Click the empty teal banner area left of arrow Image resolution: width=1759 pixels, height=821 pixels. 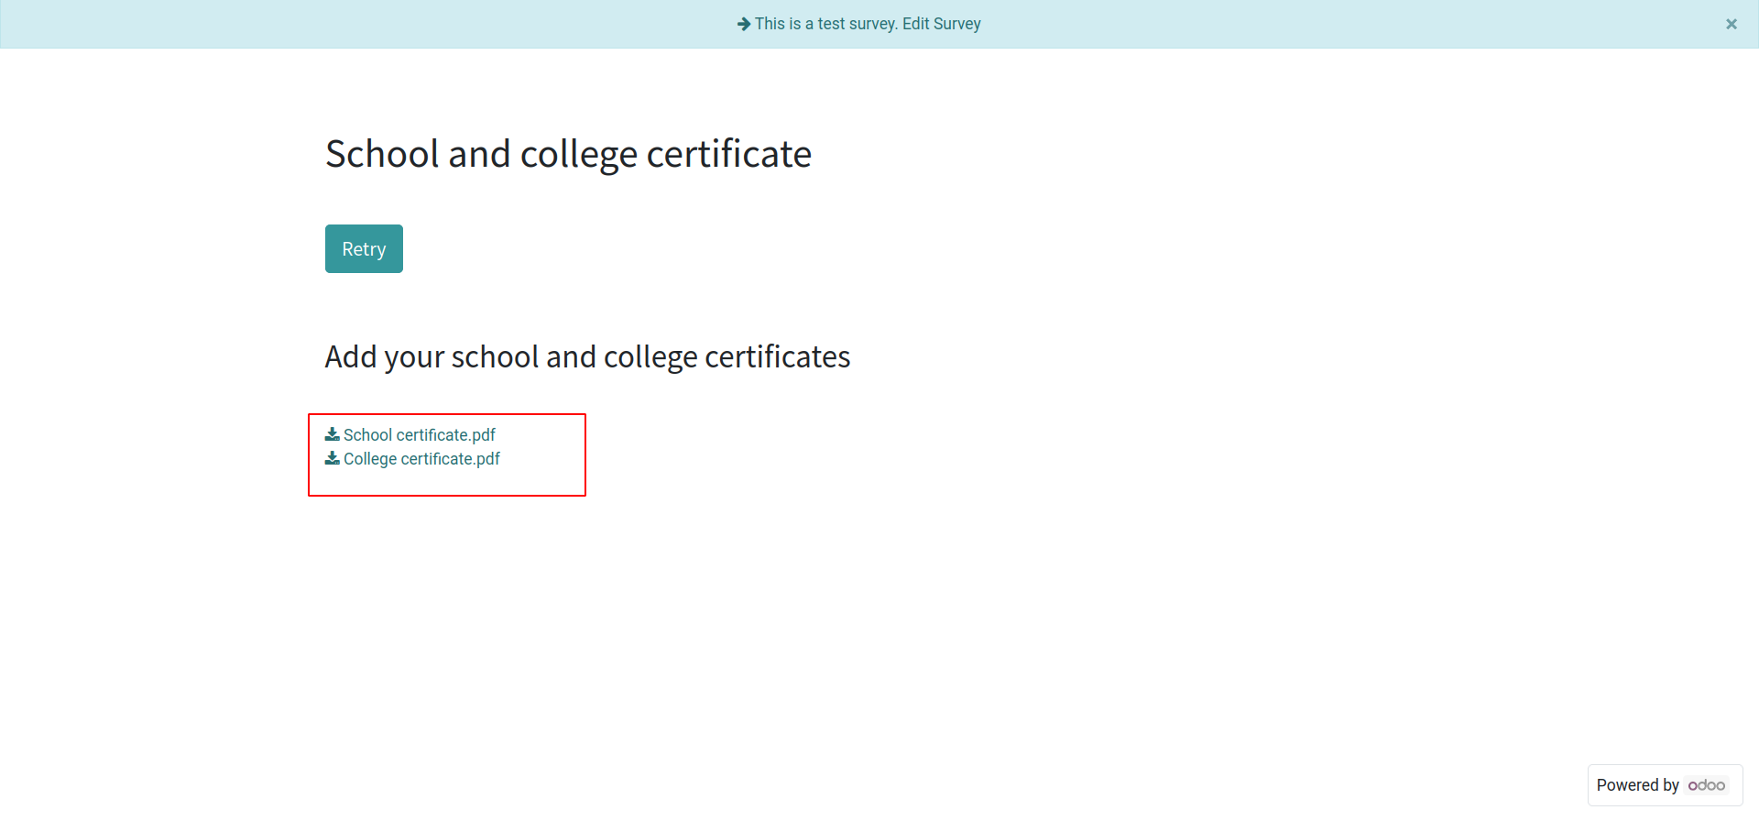[x=366, y=24]
